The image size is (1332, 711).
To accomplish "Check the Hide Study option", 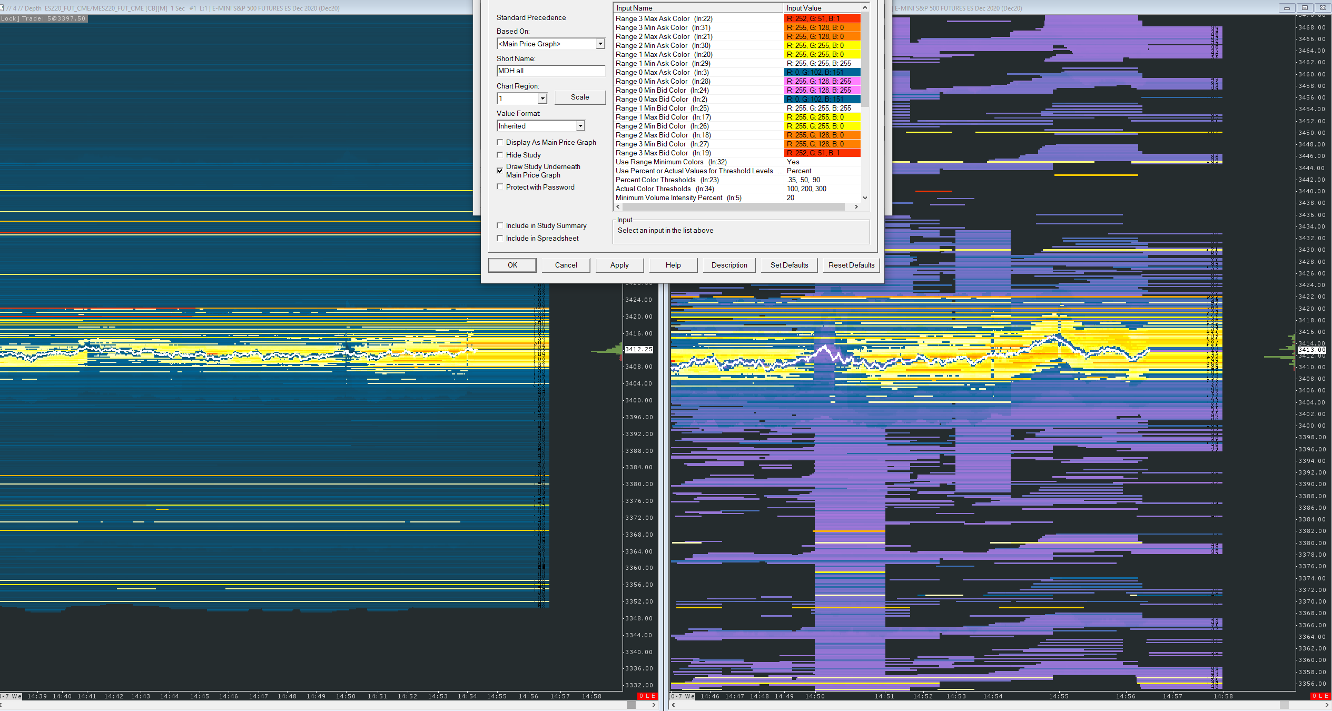I will [500, 155].
